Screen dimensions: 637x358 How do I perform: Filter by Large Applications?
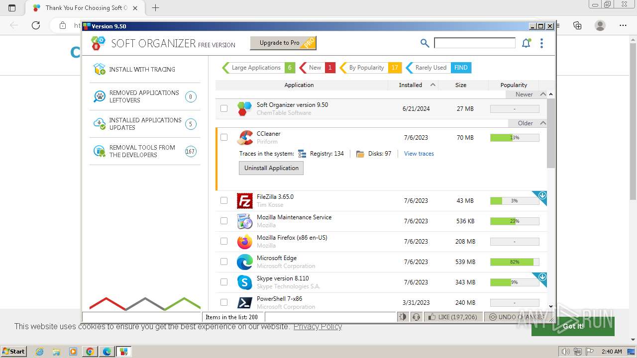click(x=258, y=68)
